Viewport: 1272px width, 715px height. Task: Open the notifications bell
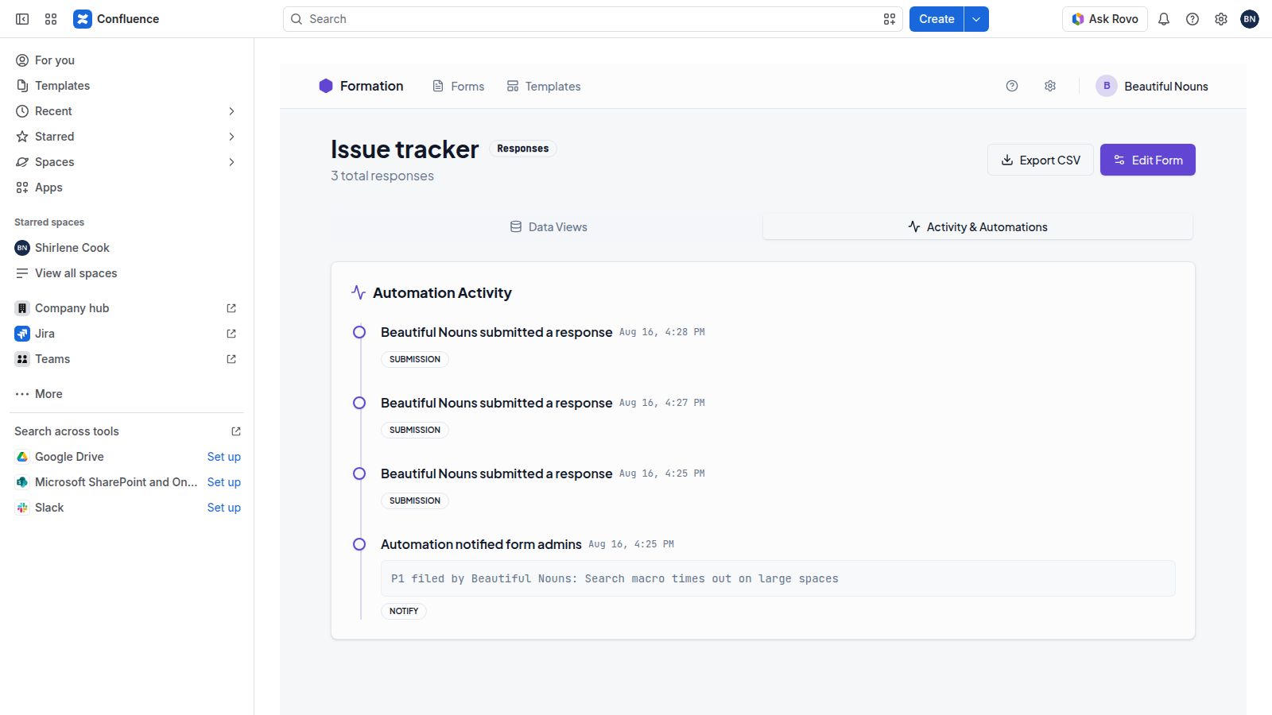pyautogui.click(x=1164, y=19)
